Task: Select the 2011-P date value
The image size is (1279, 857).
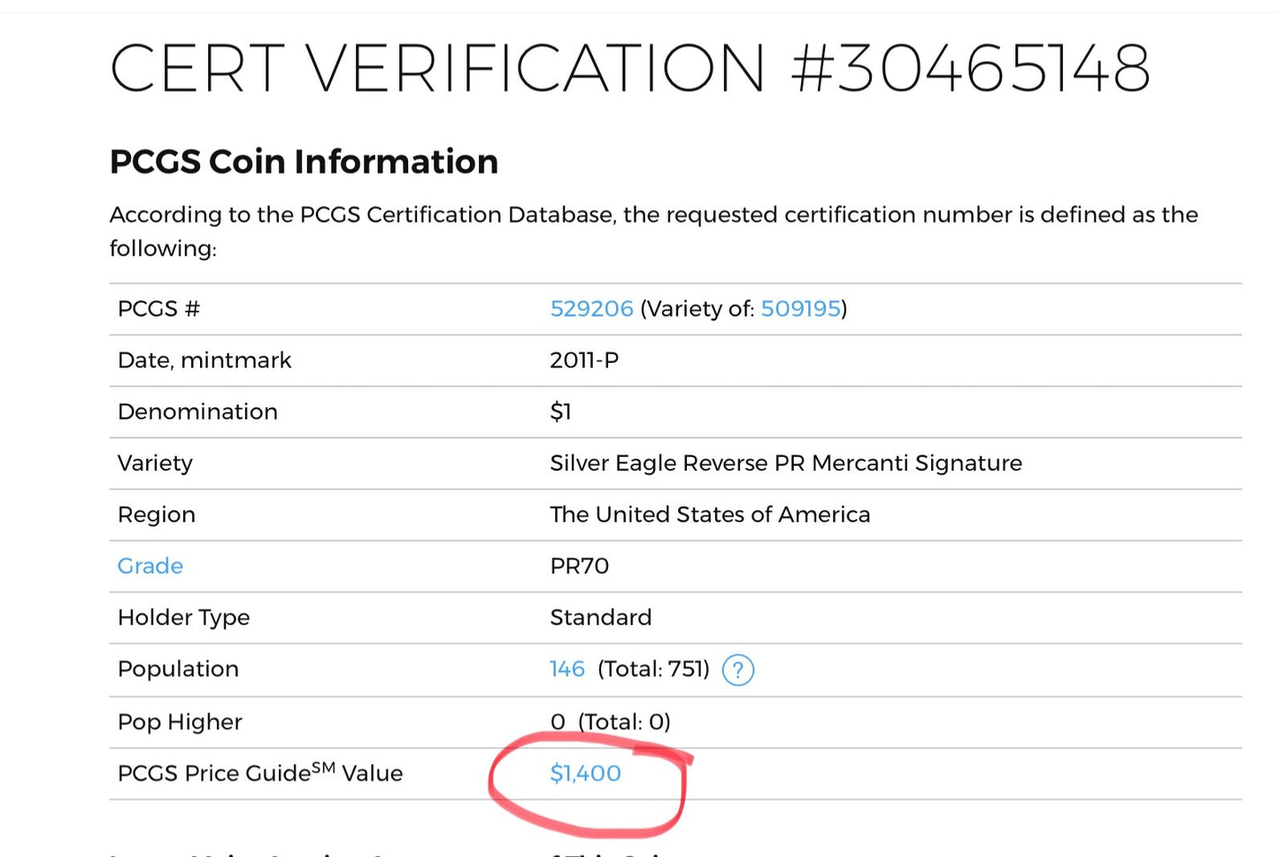Action: pos(584,360)
